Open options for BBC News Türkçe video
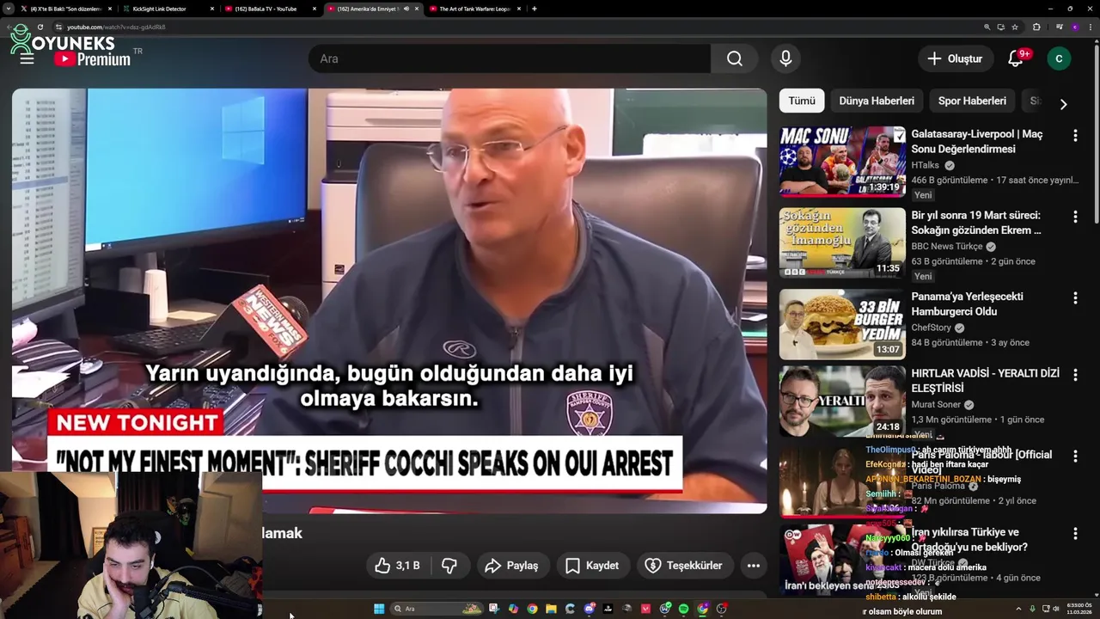This screenshot has width=1100, height=619. [x=1075, y=217]
